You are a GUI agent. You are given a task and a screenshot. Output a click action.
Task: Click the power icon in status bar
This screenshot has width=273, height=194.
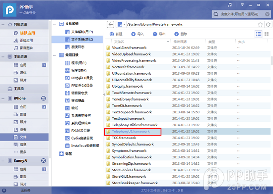pyautogui.click(x=4, y=191)
